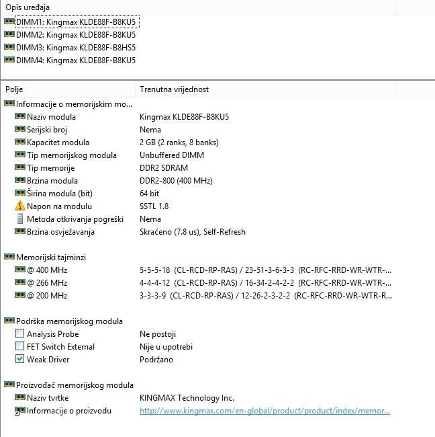Click the Naziv modula row icon

pyautogui.click(x=20, y=116)
